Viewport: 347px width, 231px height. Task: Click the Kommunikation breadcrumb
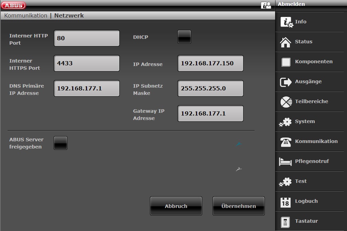25,15
